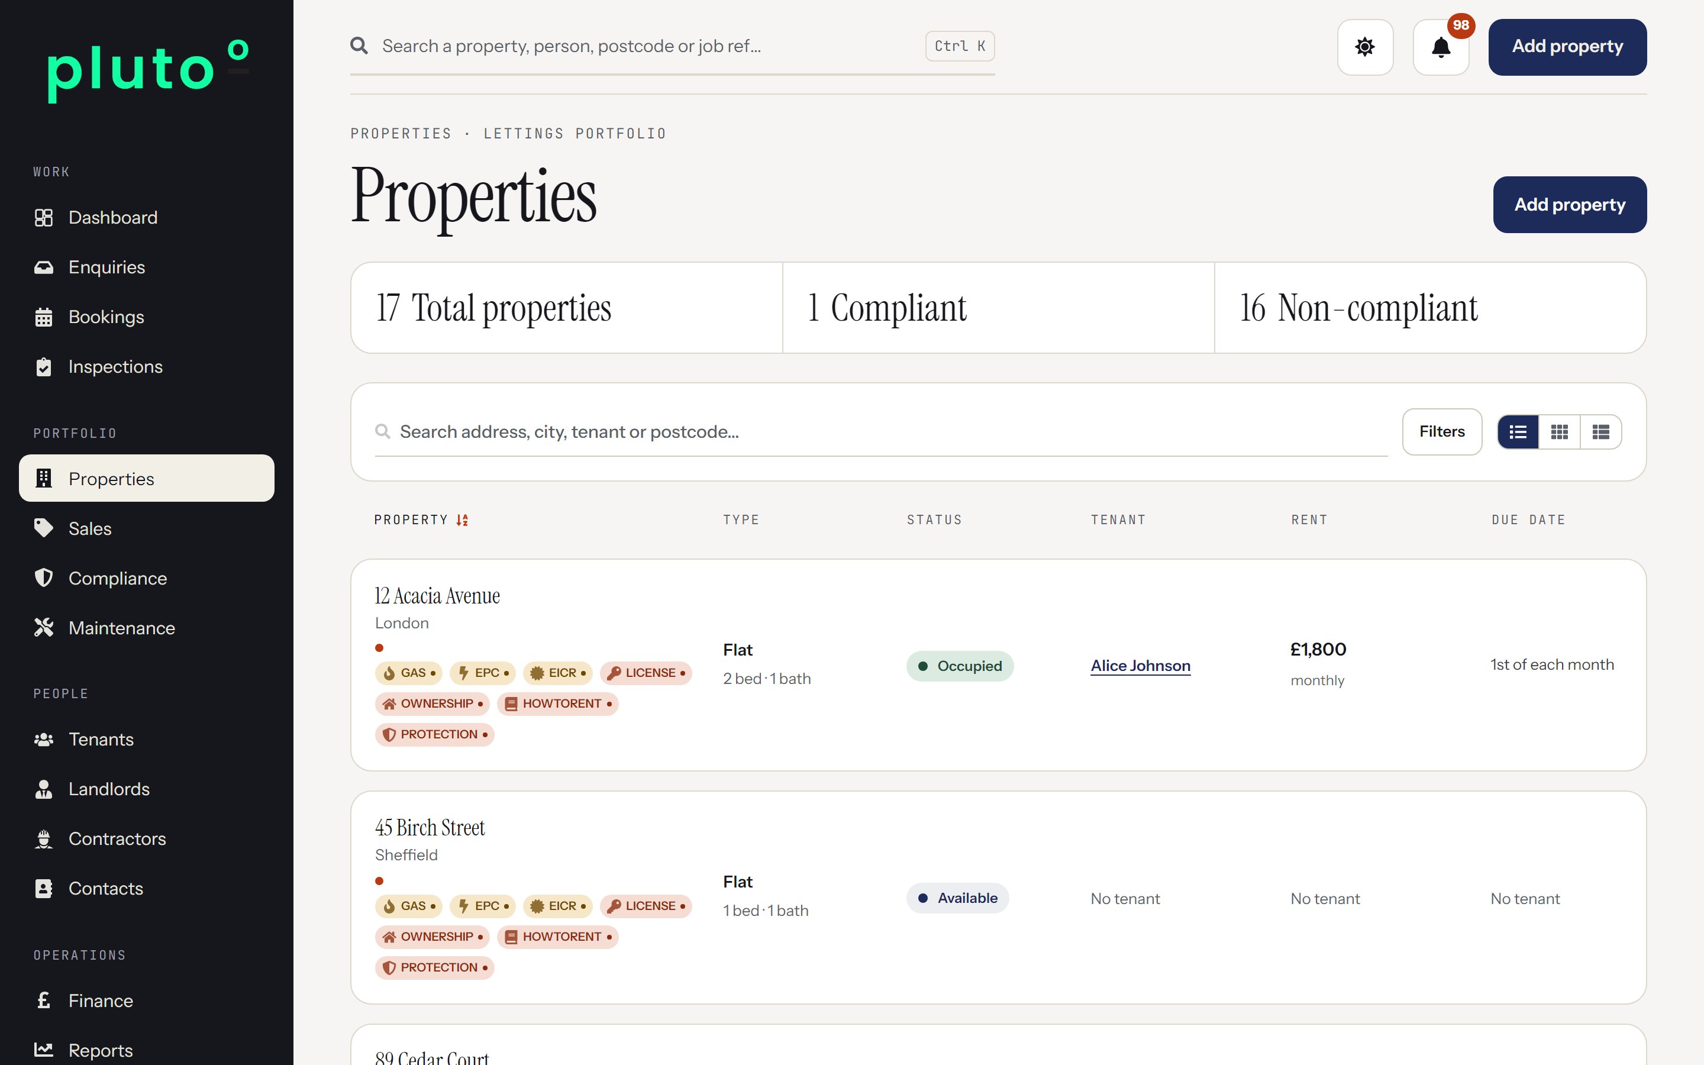Click the Type column header
Screen dimensions: 1704x1065
(741, 520)
